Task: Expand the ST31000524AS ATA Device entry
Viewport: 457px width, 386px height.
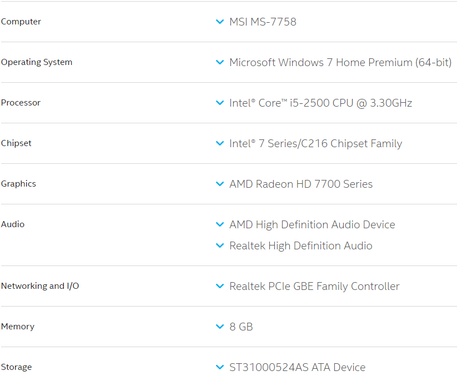Action: click(x=220, y=367)
